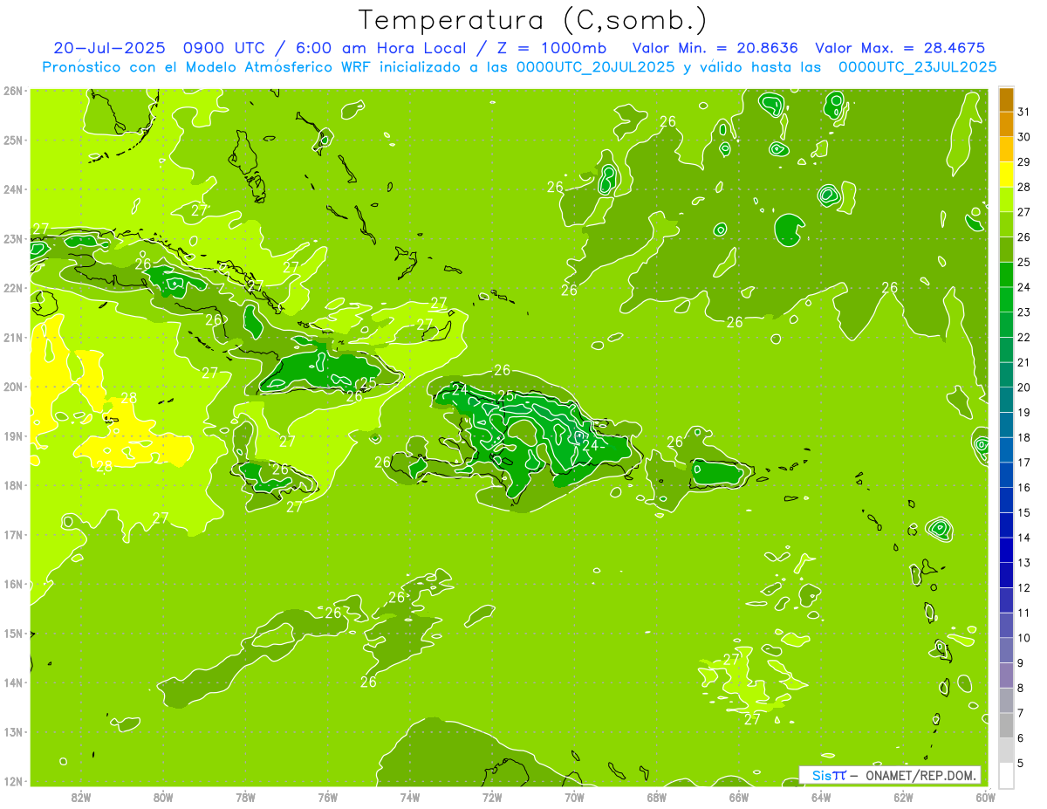Click the title "Temperatura (C,somb.)"
Screen dimensions: 1047x809
pyautogui.click(x=533, y=21)
